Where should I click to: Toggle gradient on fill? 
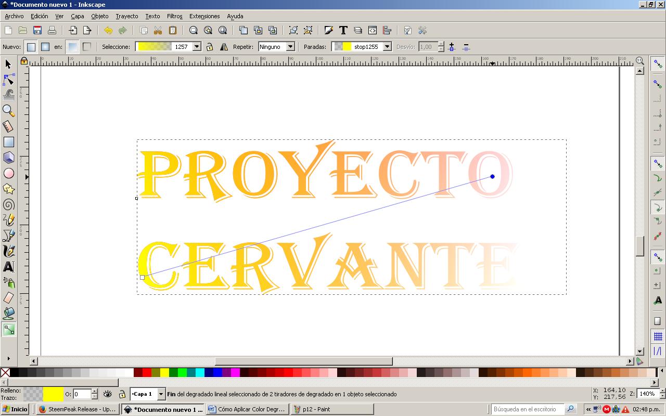73,47
